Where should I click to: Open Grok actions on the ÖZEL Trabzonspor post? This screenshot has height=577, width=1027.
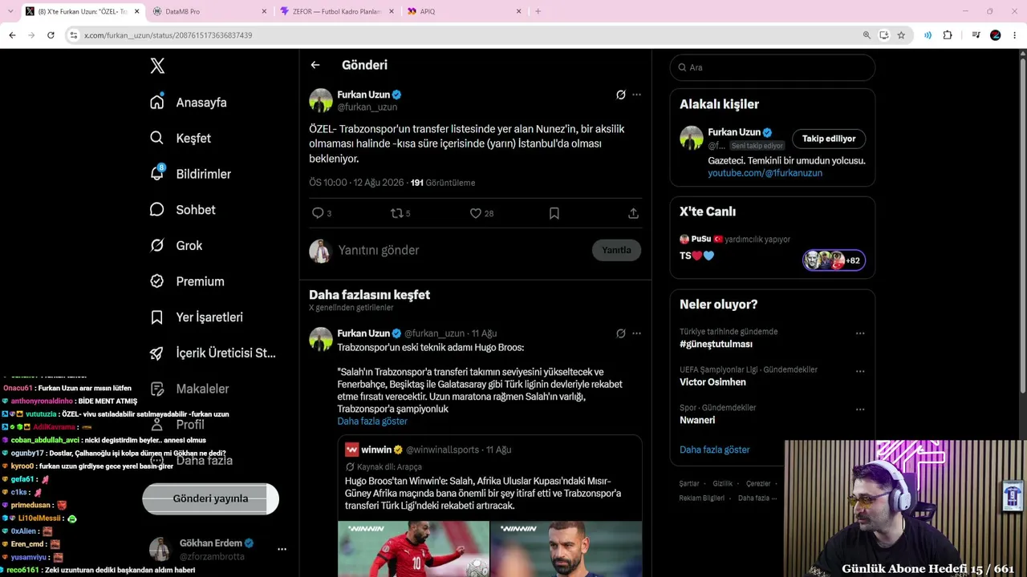620,95
